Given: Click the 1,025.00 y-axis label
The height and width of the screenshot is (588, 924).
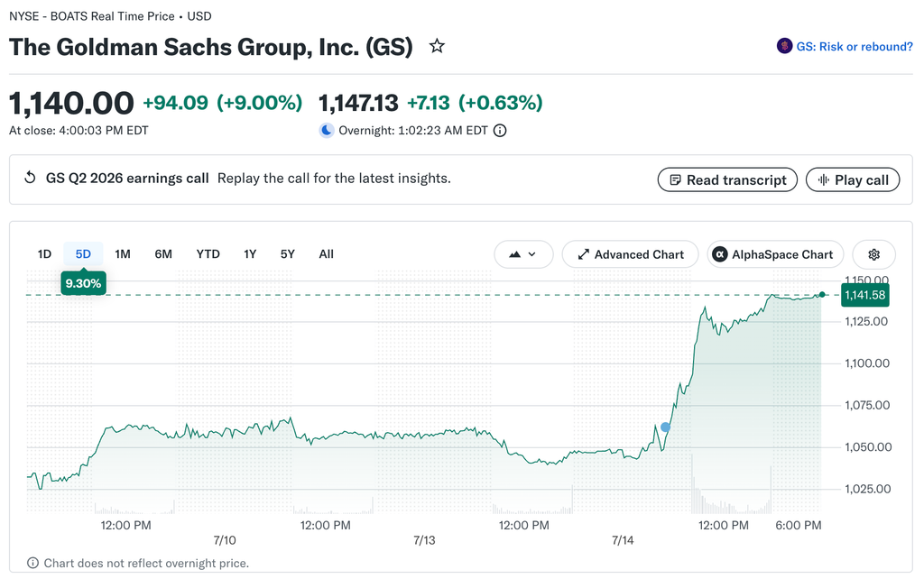Looking at the screenshot, I should point(867,489).
